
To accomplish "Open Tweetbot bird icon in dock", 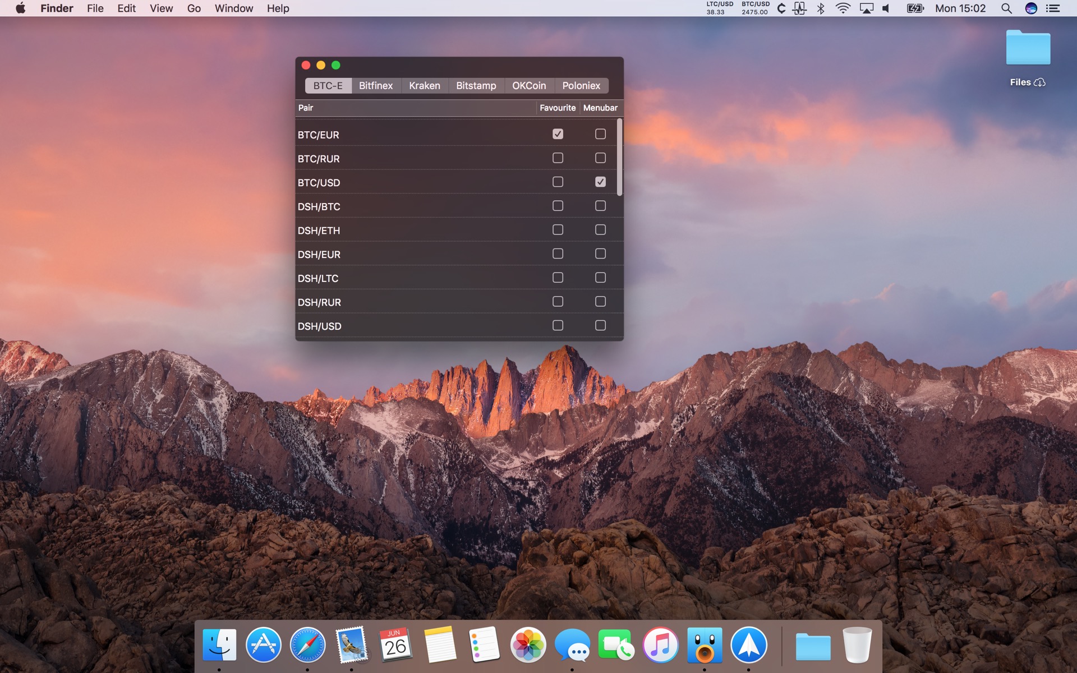I will click(x=705, y=645).
